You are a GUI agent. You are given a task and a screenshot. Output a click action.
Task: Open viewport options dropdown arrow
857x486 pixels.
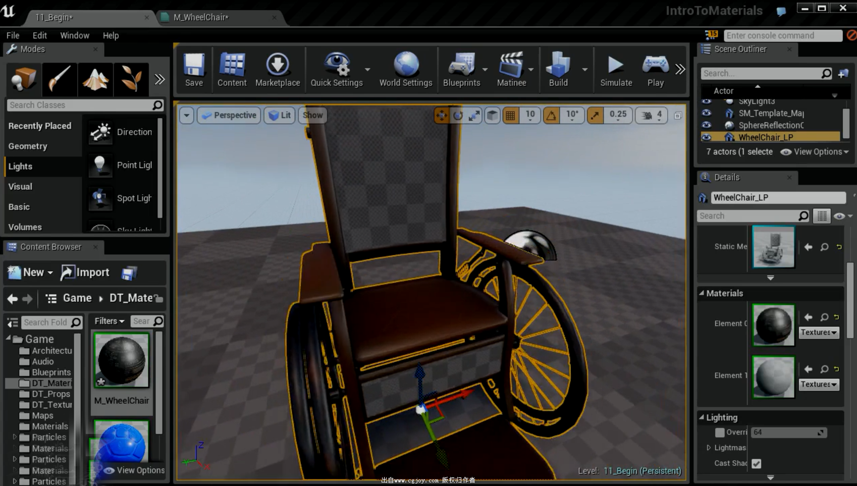(x=187, y=116)
